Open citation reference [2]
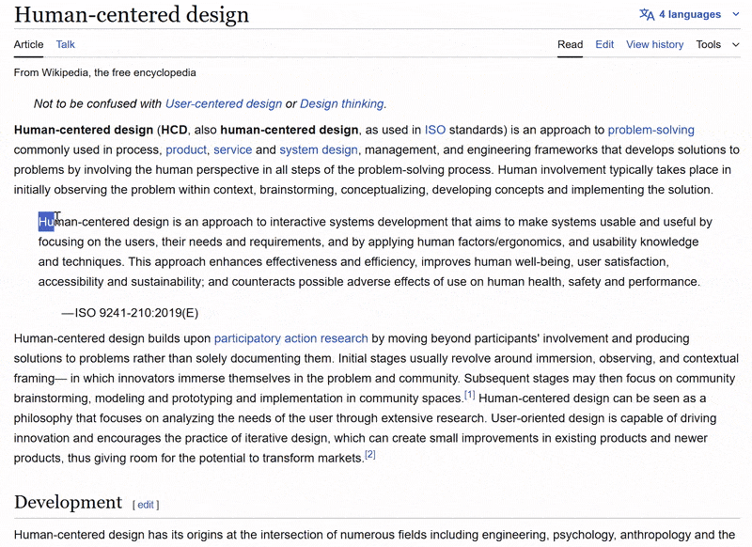The height and width of the screenshot is (547, 752). point(368,457)
